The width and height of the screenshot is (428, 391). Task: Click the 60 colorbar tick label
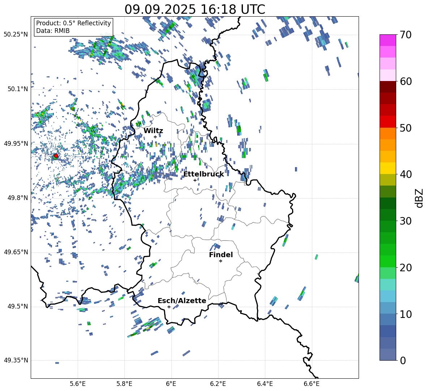[406, 81]
